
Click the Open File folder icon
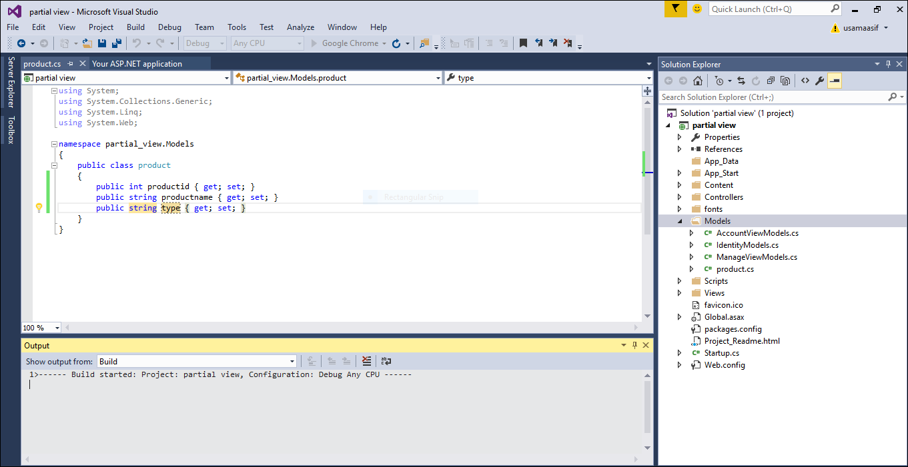(x=87, y=43)
